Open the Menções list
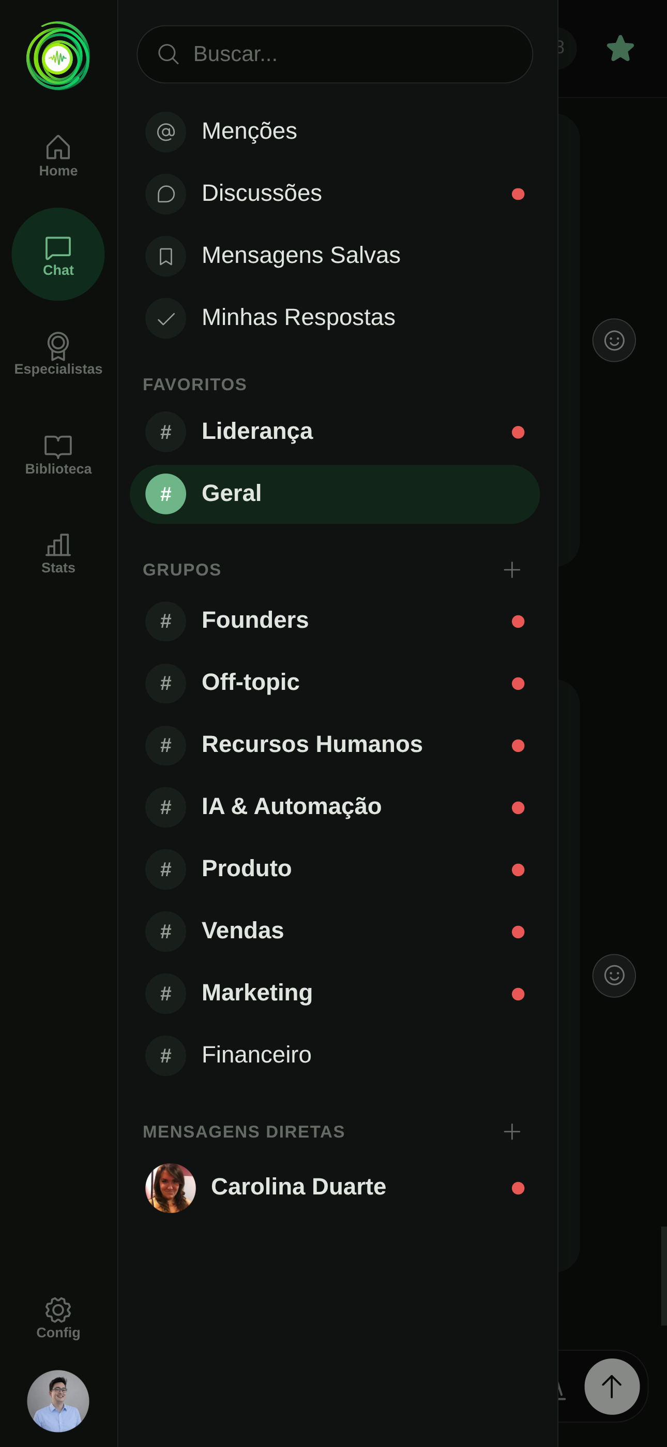This screenshot has width=667, height=1447. pyautogui.click(x=249, y=131)
